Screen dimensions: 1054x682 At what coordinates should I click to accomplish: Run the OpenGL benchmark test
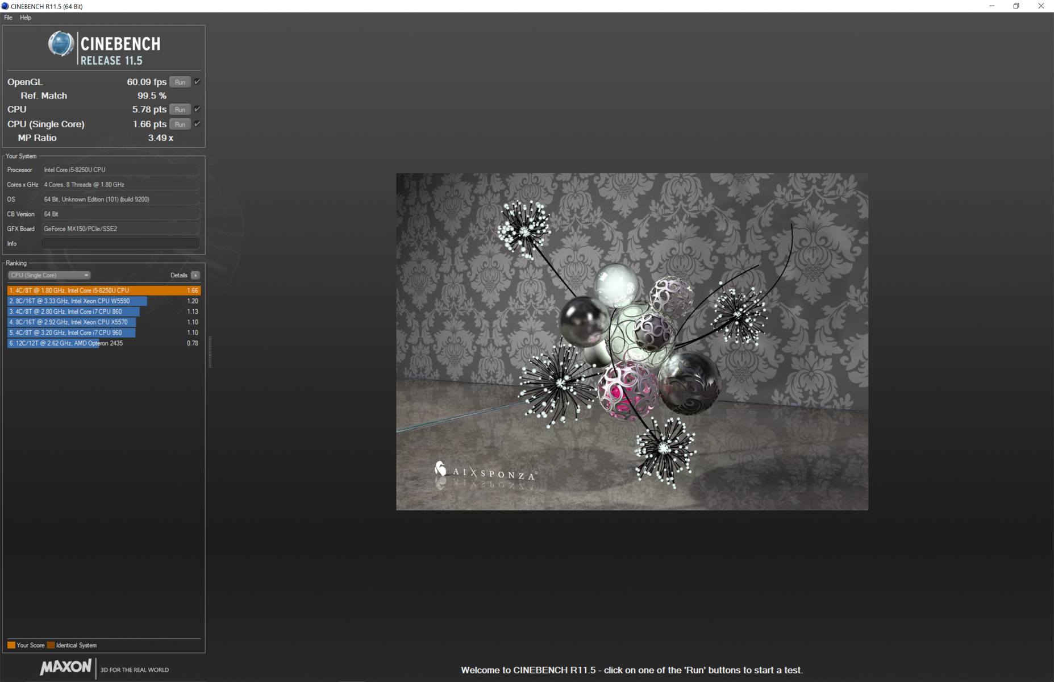pos(180,82)
